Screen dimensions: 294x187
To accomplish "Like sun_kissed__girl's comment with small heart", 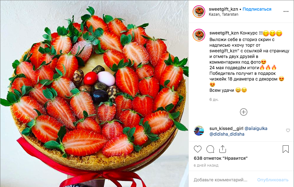I will point(288,130).
